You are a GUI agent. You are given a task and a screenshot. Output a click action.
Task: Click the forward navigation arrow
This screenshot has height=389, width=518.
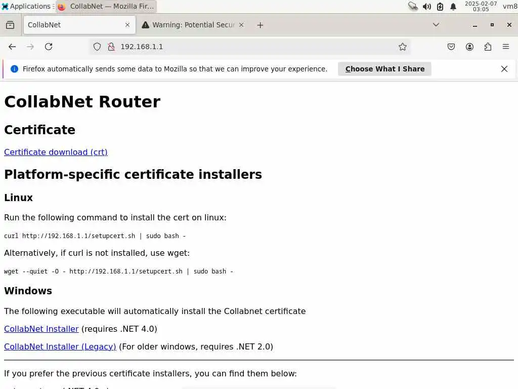(30, 47)
